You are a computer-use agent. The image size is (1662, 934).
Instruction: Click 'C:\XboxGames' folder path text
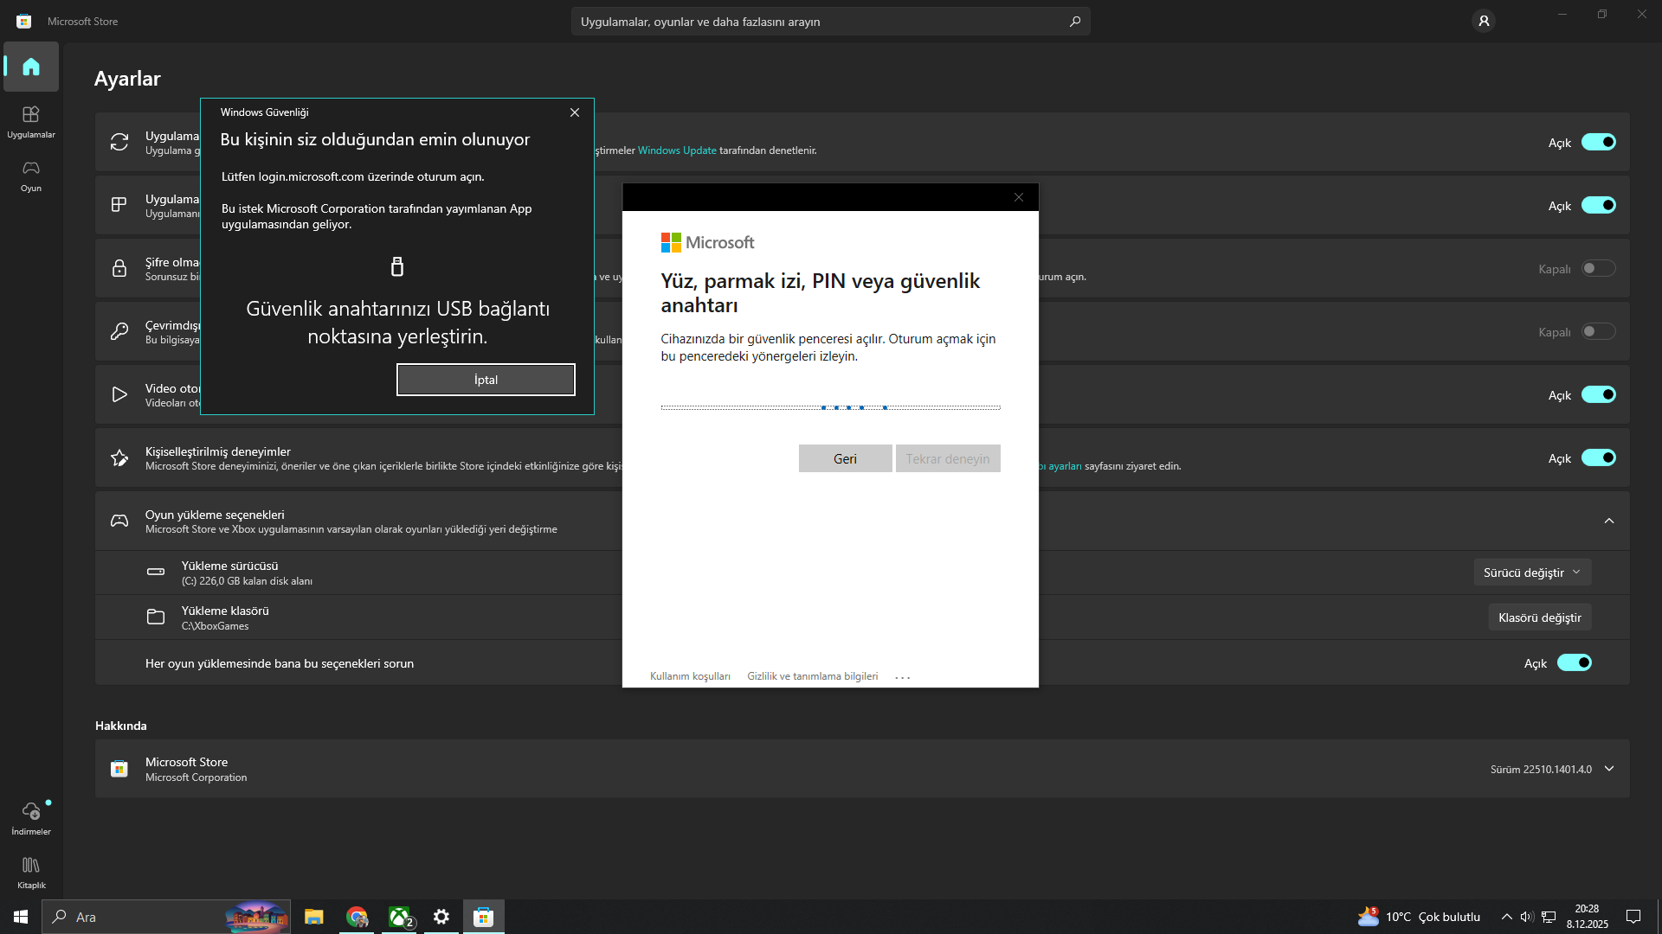pyautogui.click(x=215, y=626)
